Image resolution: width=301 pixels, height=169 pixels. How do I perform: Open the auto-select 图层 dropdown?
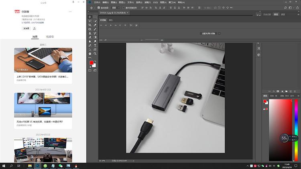coord(115,8)
